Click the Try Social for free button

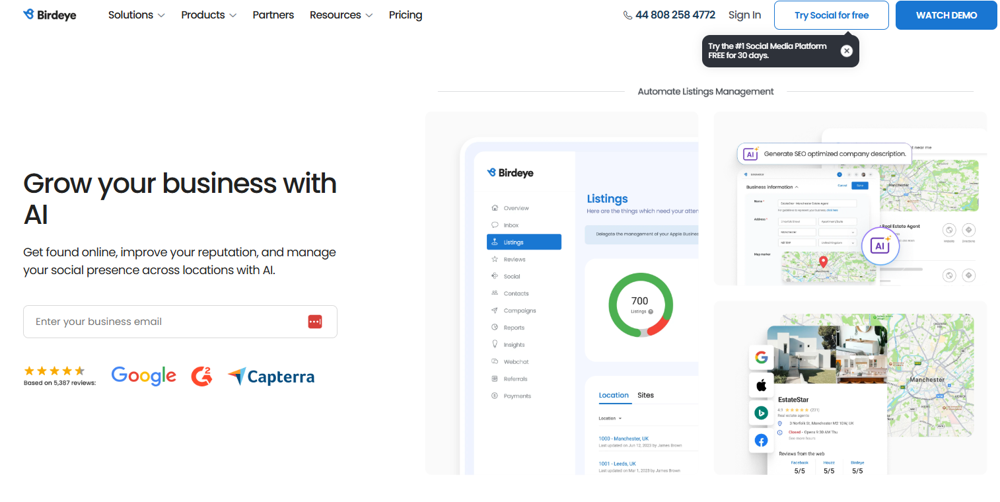pyautogui.click(x=831, y=15)
